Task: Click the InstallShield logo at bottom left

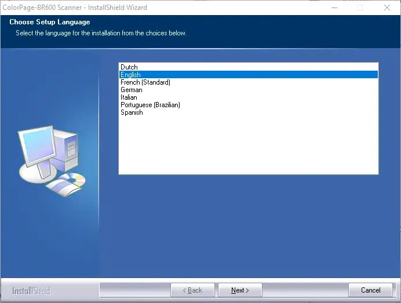Action: tap(31, 291)
